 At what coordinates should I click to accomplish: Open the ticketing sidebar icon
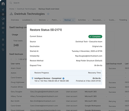tap(3, 28)
